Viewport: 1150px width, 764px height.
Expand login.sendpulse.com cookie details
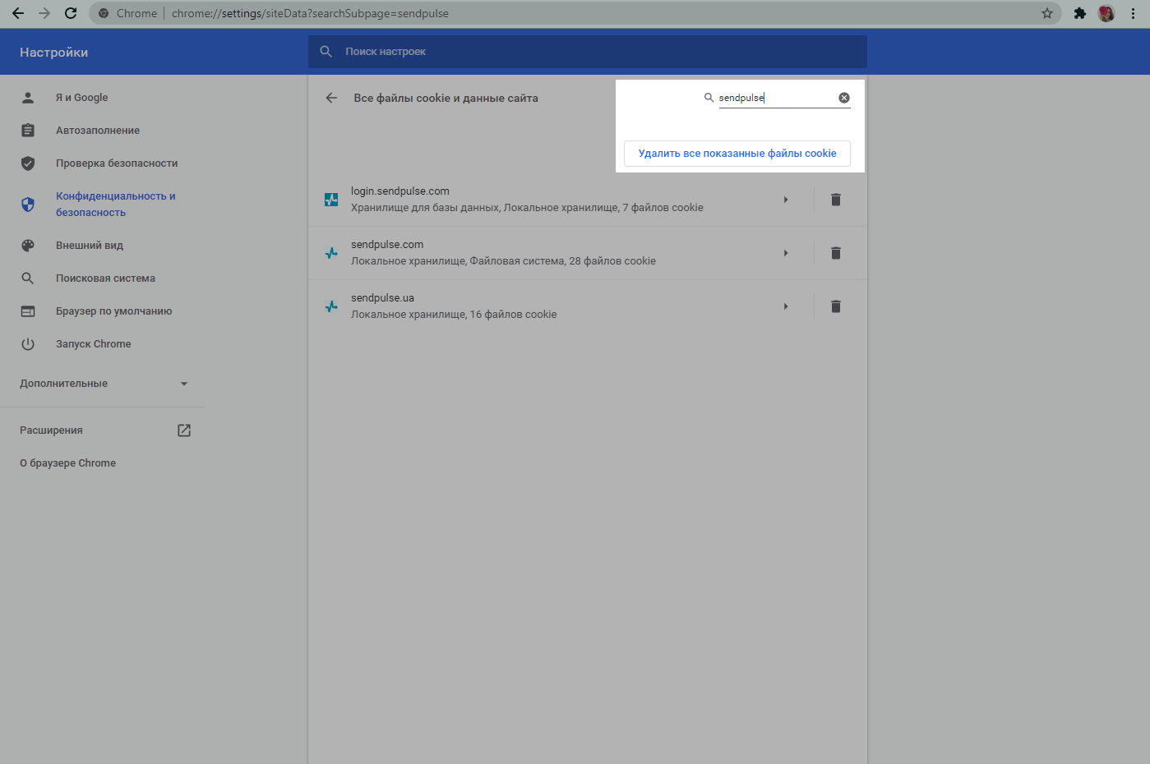point(786,200)
